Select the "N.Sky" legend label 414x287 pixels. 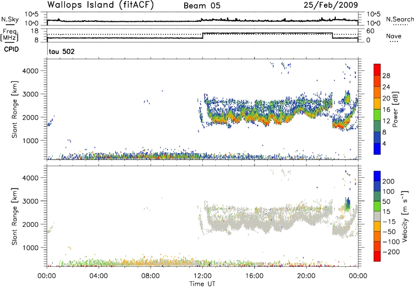click(x=10, y=19)
